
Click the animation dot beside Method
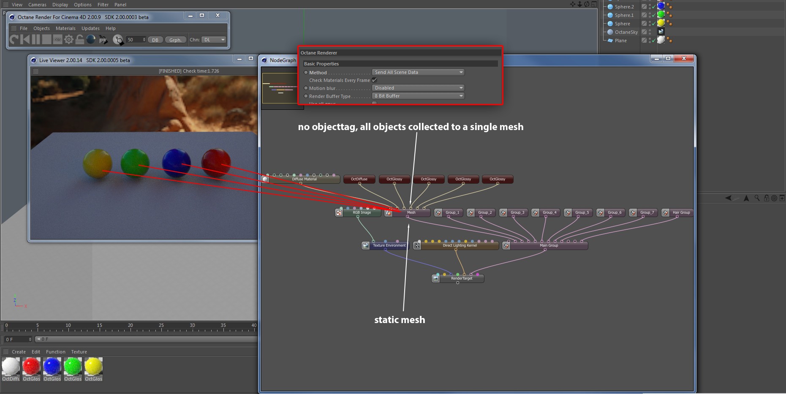click(x=306, y=72)
